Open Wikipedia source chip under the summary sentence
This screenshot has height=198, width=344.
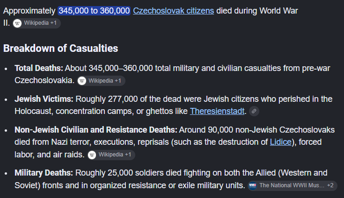(37, 23)
